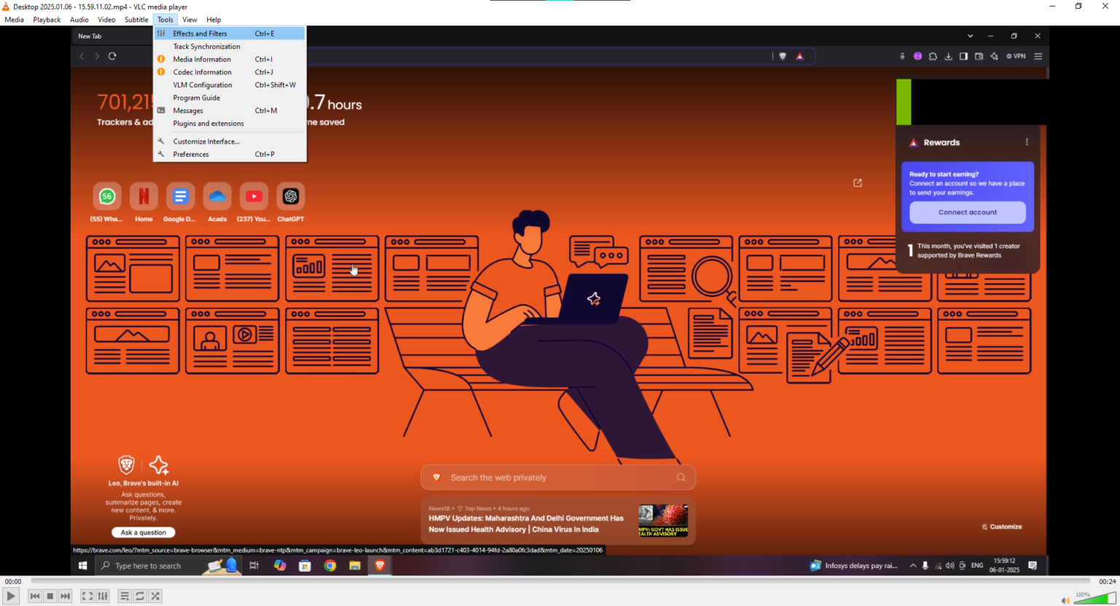This screenshot has height=606, width=1120.
Task: Select the Stop playback icon
Action: point(50,596)
